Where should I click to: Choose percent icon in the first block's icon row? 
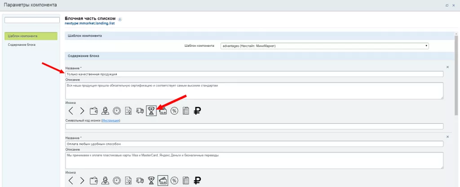point(174,111)
